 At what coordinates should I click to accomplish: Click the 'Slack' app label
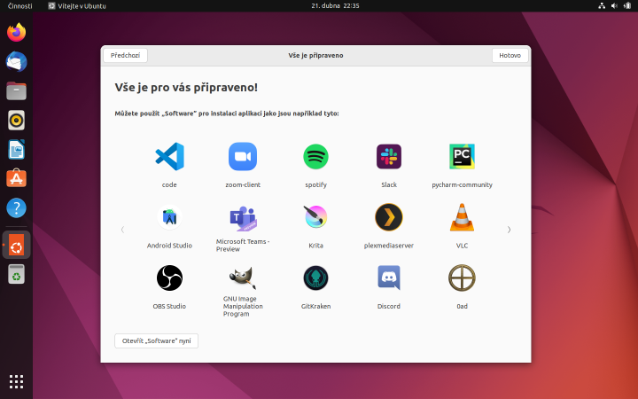tap(389, 184)
